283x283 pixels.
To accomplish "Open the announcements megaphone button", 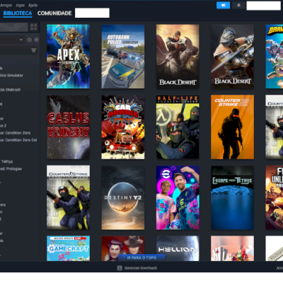I will pos(223,5).
